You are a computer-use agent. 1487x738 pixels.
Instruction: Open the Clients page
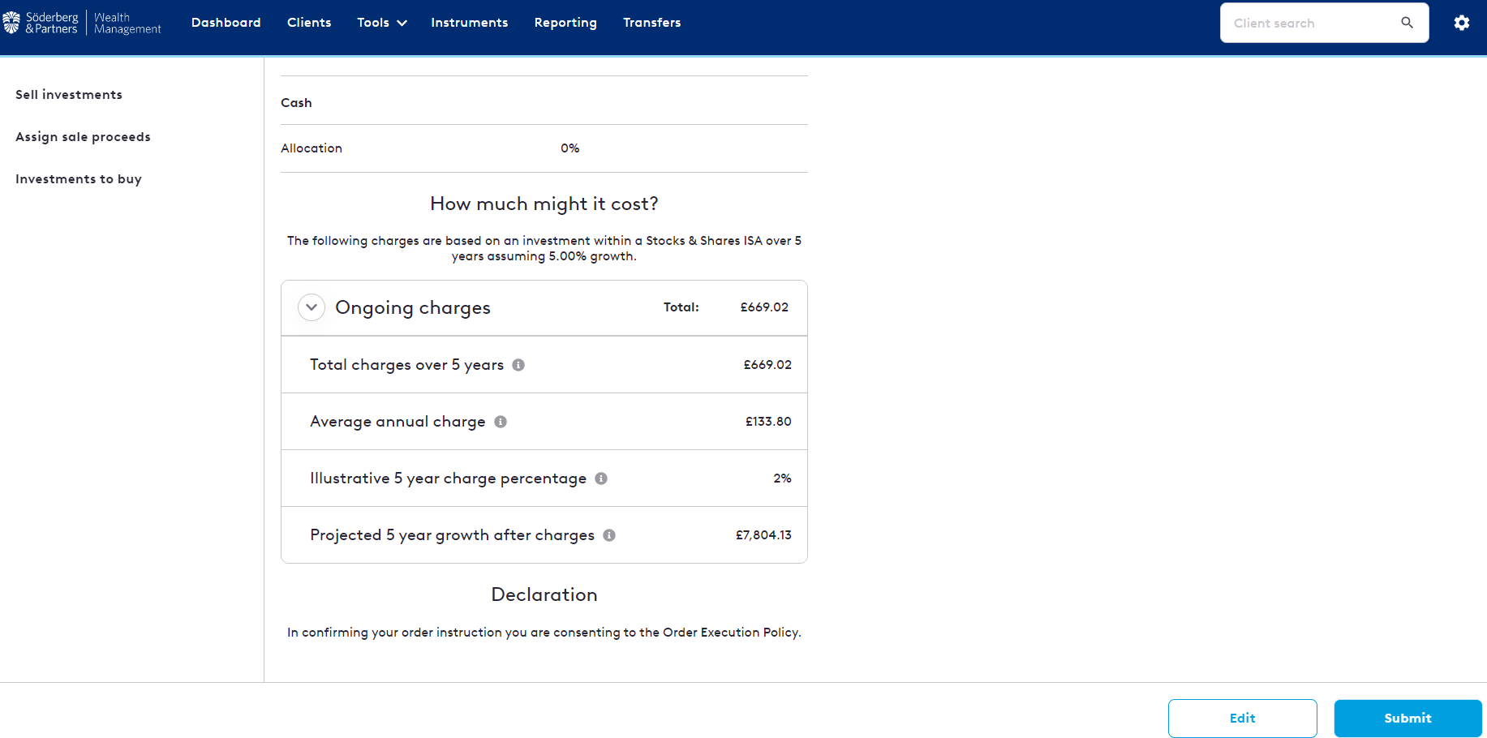309,23
